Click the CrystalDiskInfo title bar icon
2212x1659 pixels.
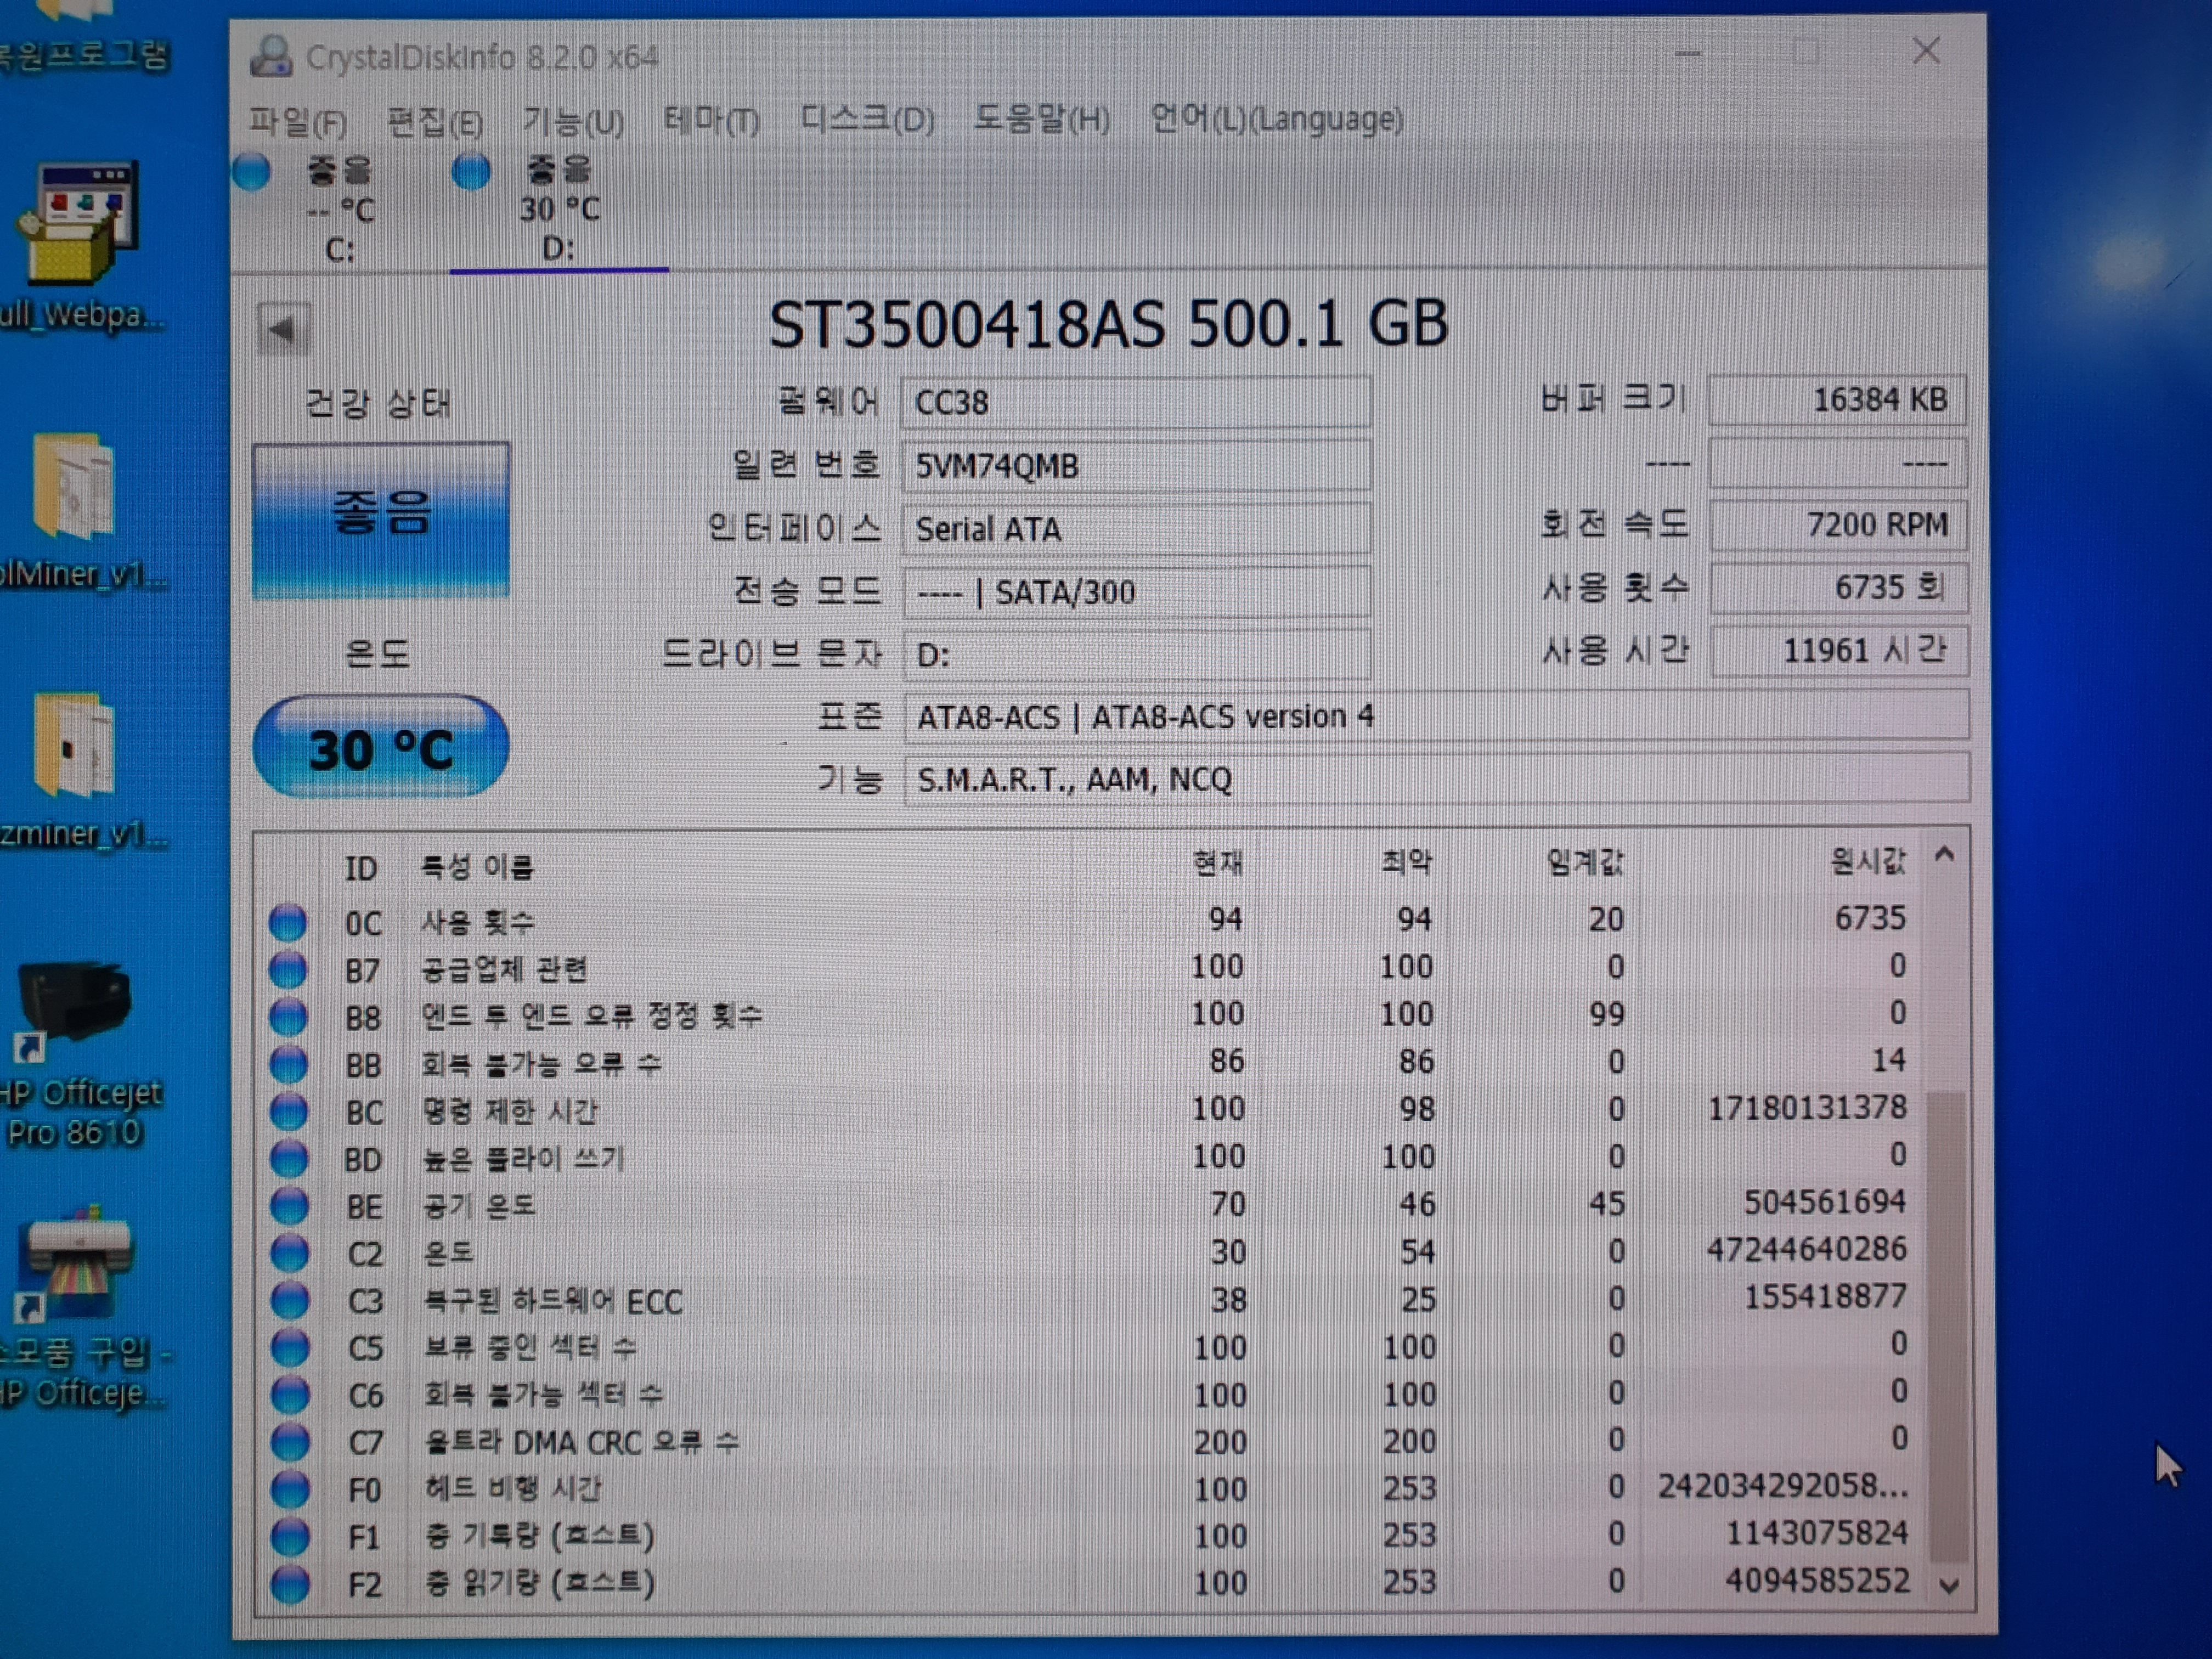(270, 56)
